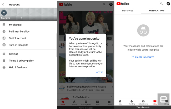Click the You're incognito bar in right screen
171x109 pixels.
pyautogui.click(x=143, y=107)
